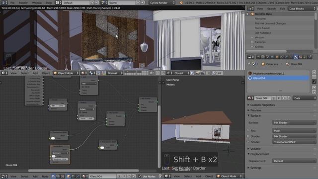Viewport: 318px width, 179px height.
Task: Select Muebeles.madera.nogal.2 material slot
Action: 278,73
